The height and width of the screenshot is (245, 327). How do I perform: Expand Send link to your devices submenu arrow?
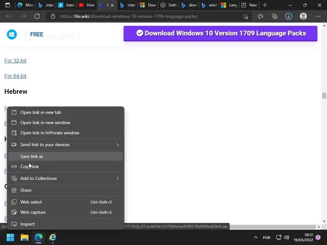tap(118, 145)
